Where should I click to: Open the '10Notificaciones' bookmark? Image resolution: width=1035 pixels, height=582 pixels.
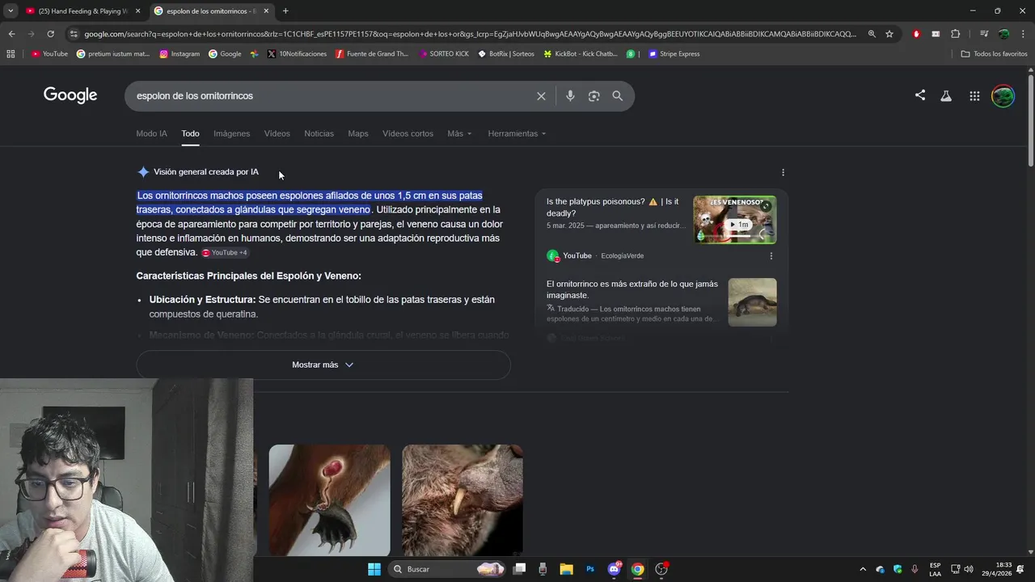click(297, 53)
